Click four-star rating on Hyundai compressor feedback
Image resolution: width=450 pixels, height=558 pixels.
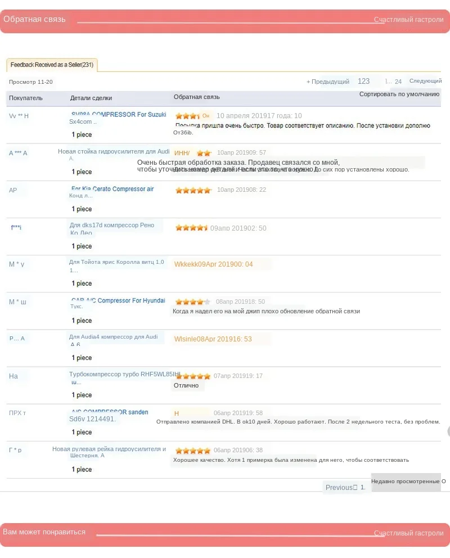pos(192,301)
